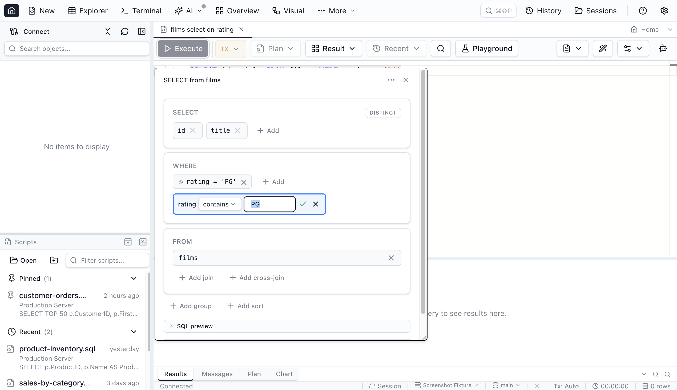Click the new script folder icon
The width and height of the screenshot is (677, 390).
(x=54, y=260)
